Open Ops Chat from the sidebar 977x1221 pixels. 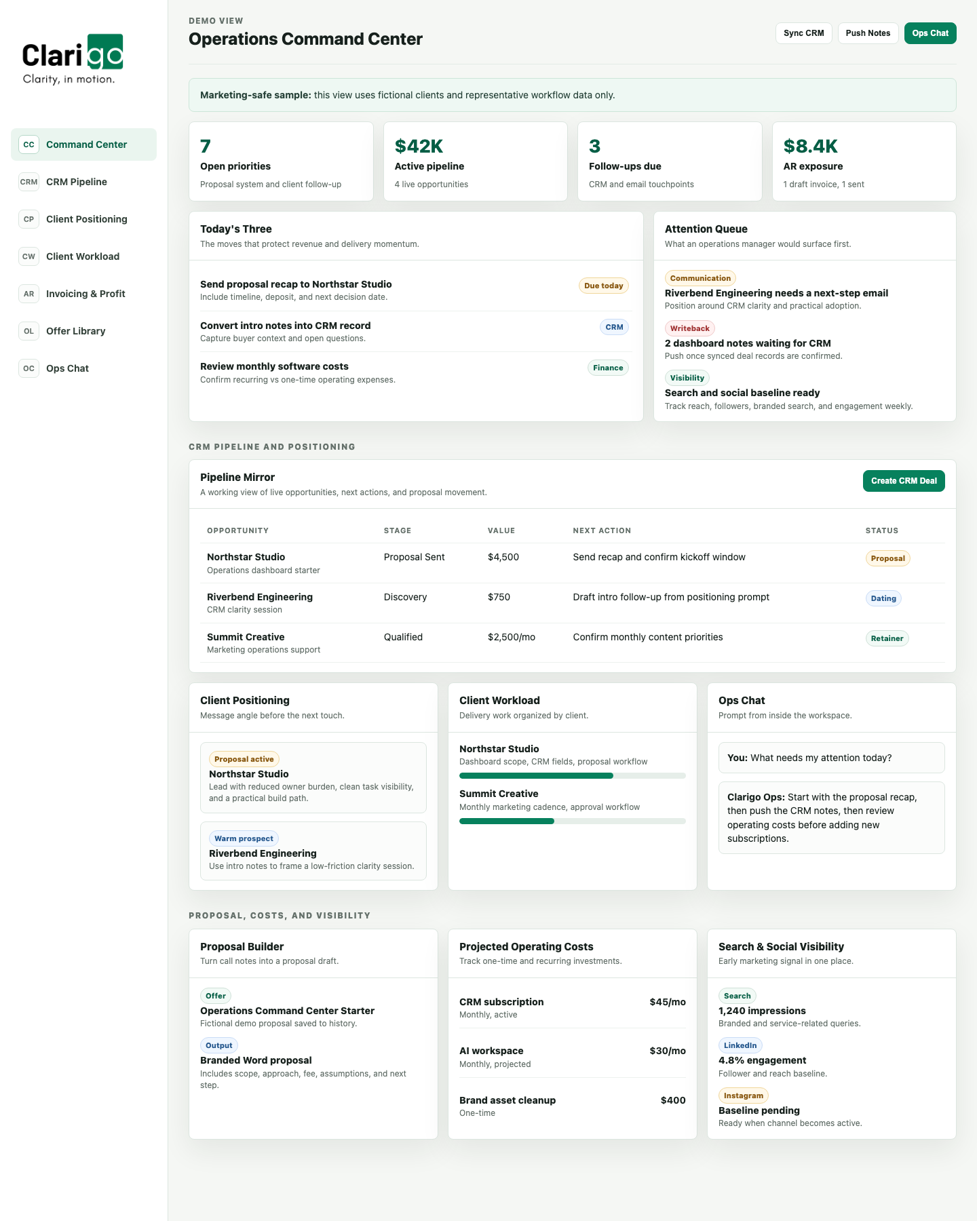pyautogui.click(x=83, y=368)
